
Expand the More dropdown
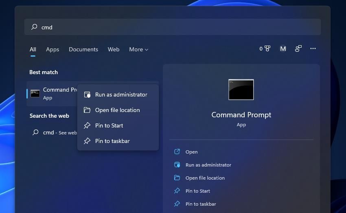click(138, 49)
